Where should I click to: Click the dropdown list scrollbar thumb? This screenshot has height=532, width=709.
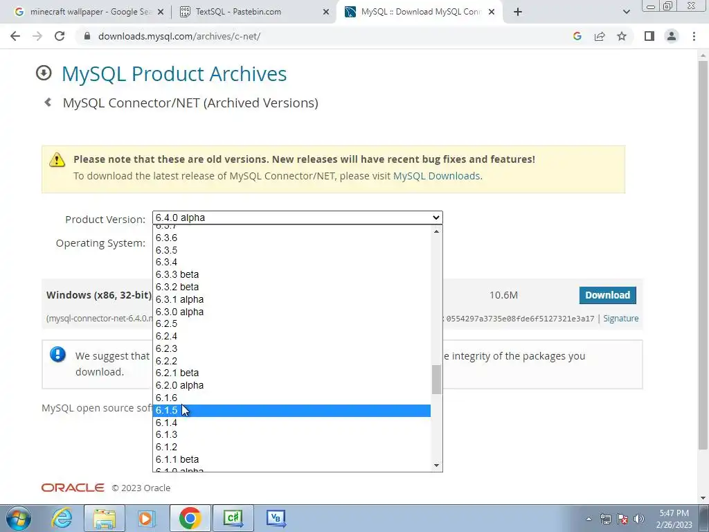436,380
